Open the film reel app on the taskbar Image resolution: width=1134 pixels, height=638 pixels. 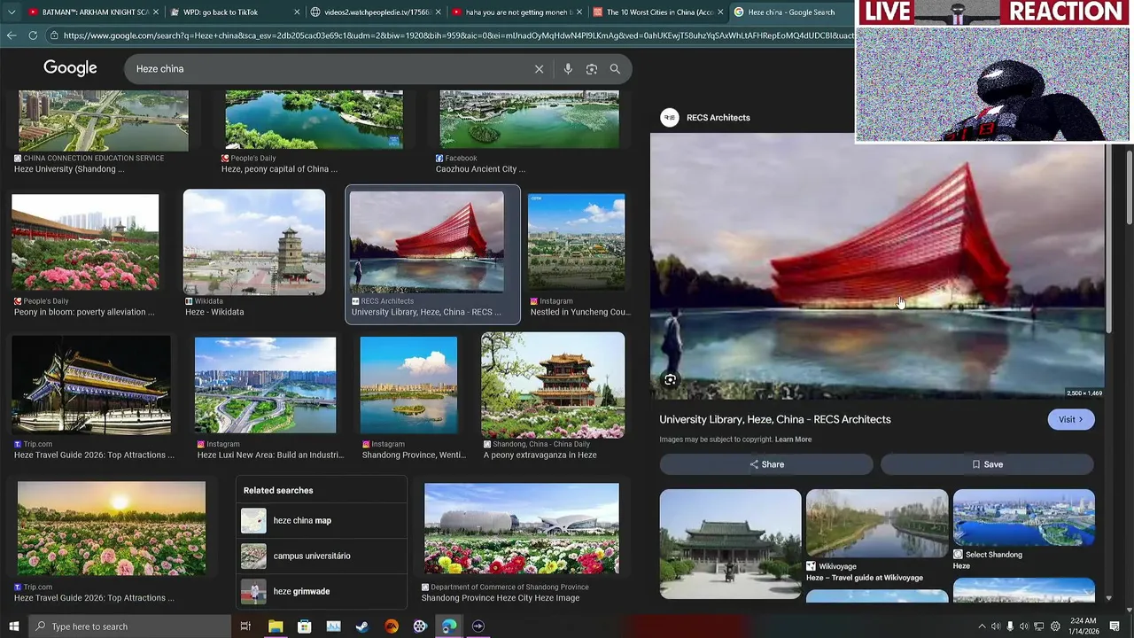(x=420, y=626)
